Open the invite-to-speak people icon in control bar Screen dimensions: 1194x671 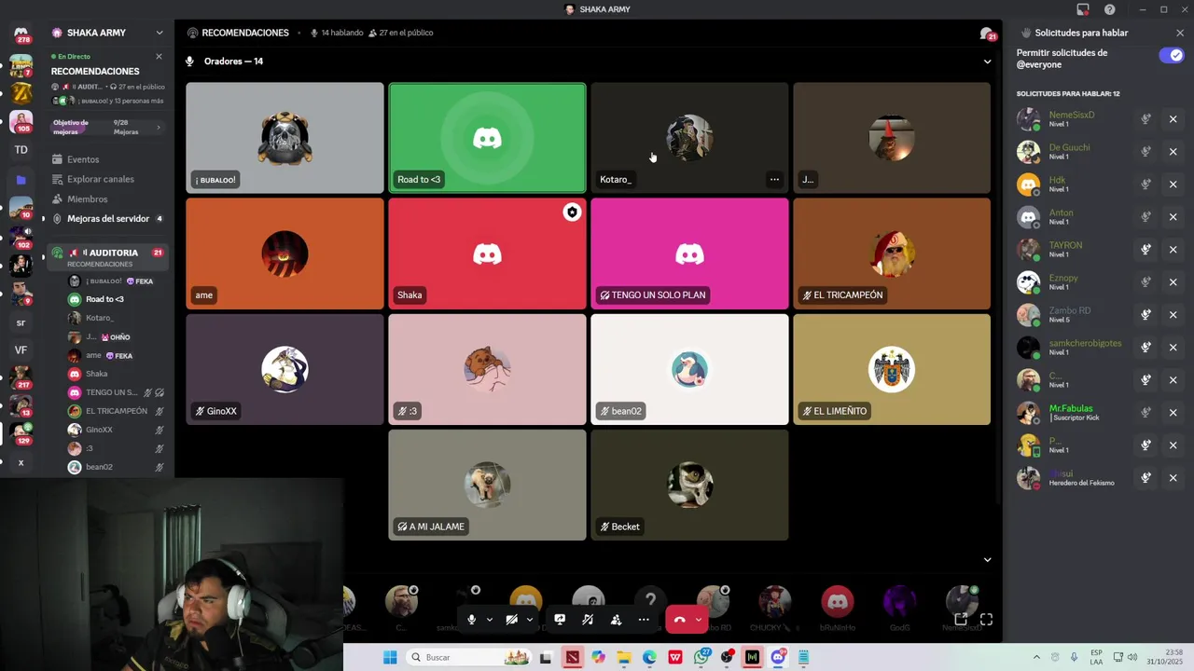coord(616,620)
